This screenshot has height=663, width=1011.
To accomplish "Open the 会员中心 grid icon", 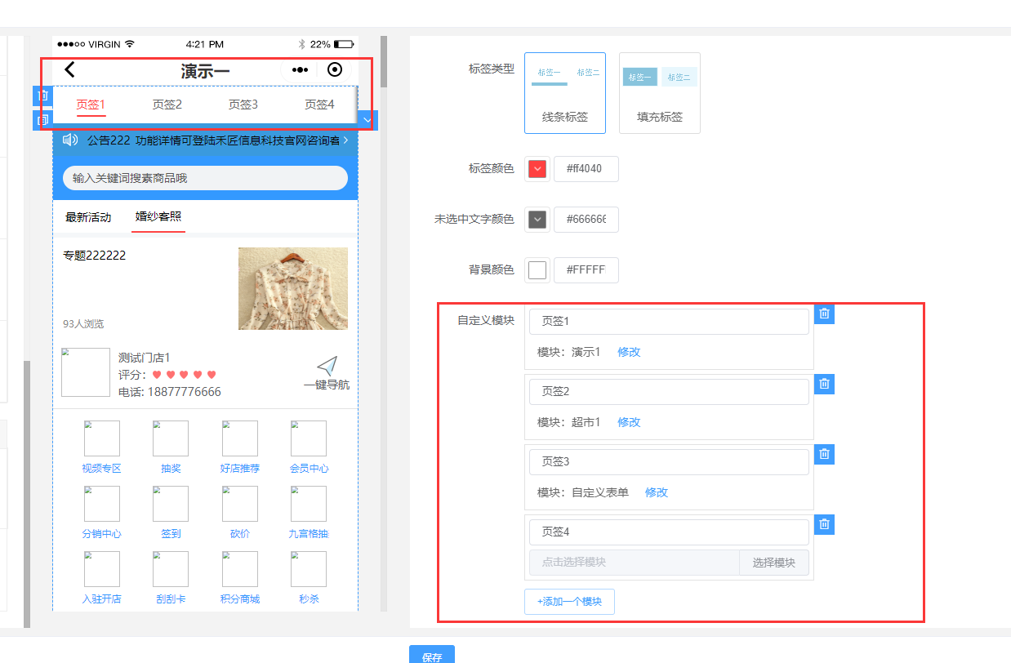I will click(309, 438).
